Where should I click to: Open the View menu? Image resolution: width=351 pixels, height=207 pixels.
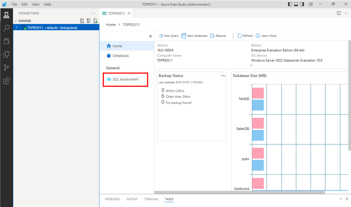[35, 4]
